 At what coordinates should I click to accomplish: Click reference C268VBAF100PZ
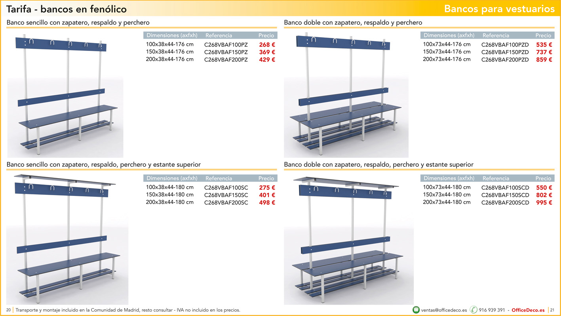click(226, 45)
